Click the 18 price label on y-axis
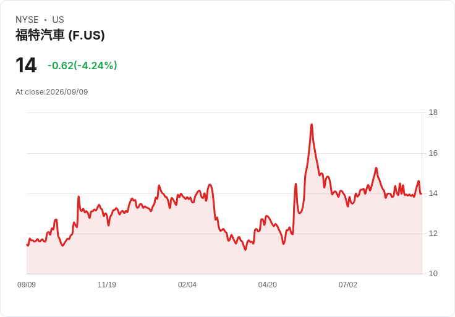455x317 pixels. click(433, 112)
